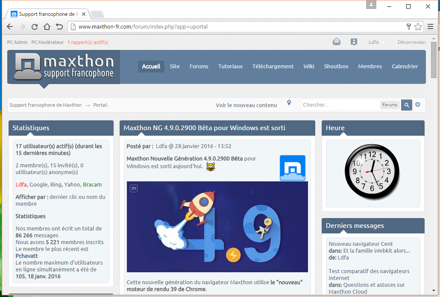This screenshot has height=297, width=440.
Task: Bookmark this page with the star icon
Action: pos(418,26)
